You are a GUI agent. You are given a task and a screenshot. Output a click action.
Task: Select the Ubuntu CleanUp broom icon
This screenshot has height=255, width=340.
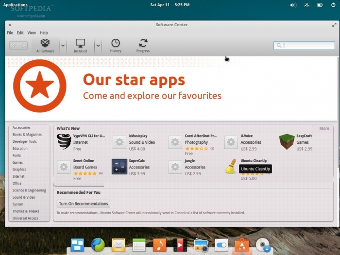(231, 167)
